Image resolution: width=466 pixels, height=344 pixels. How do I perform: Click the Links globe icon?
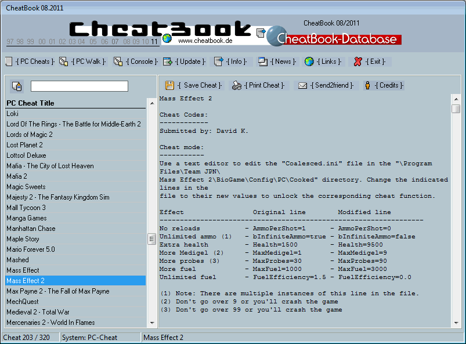point(309,61)
